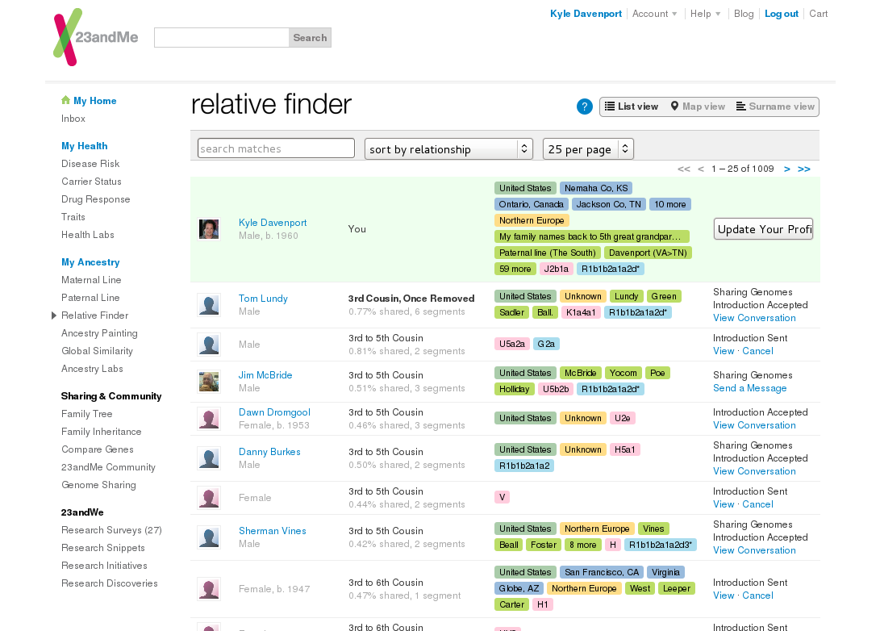Click the home icon next to My Home
The height and width of the screenshot is (631, 880).
tap(65, 101)
